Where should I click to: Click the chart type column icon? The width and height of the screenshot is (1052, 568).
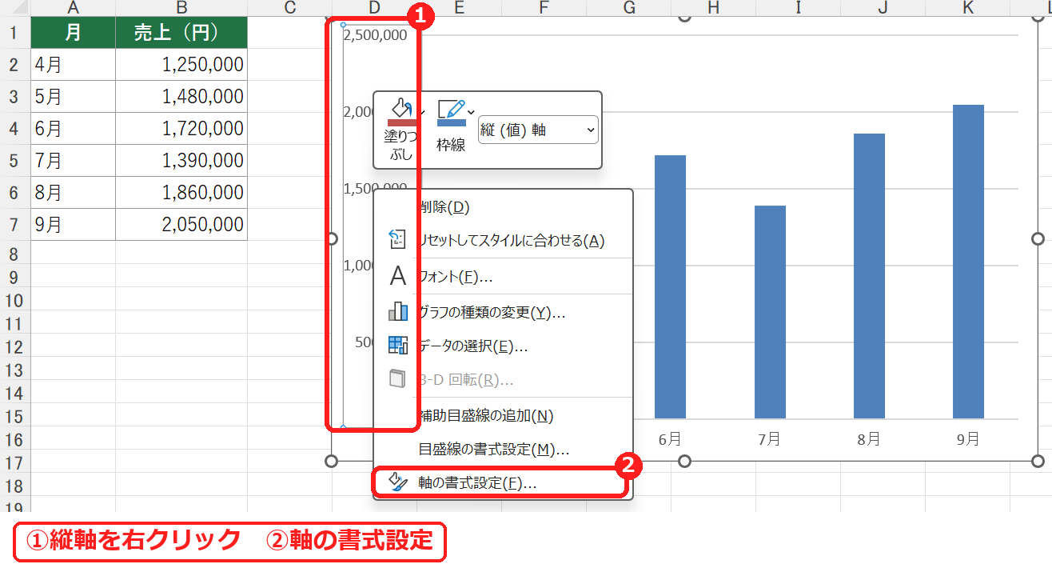point(397,311)
